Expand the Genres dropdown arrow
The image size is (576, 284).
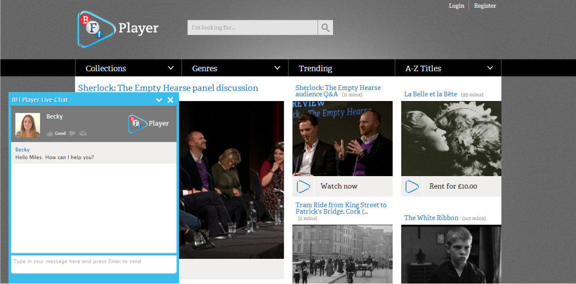tap(277, 68)
